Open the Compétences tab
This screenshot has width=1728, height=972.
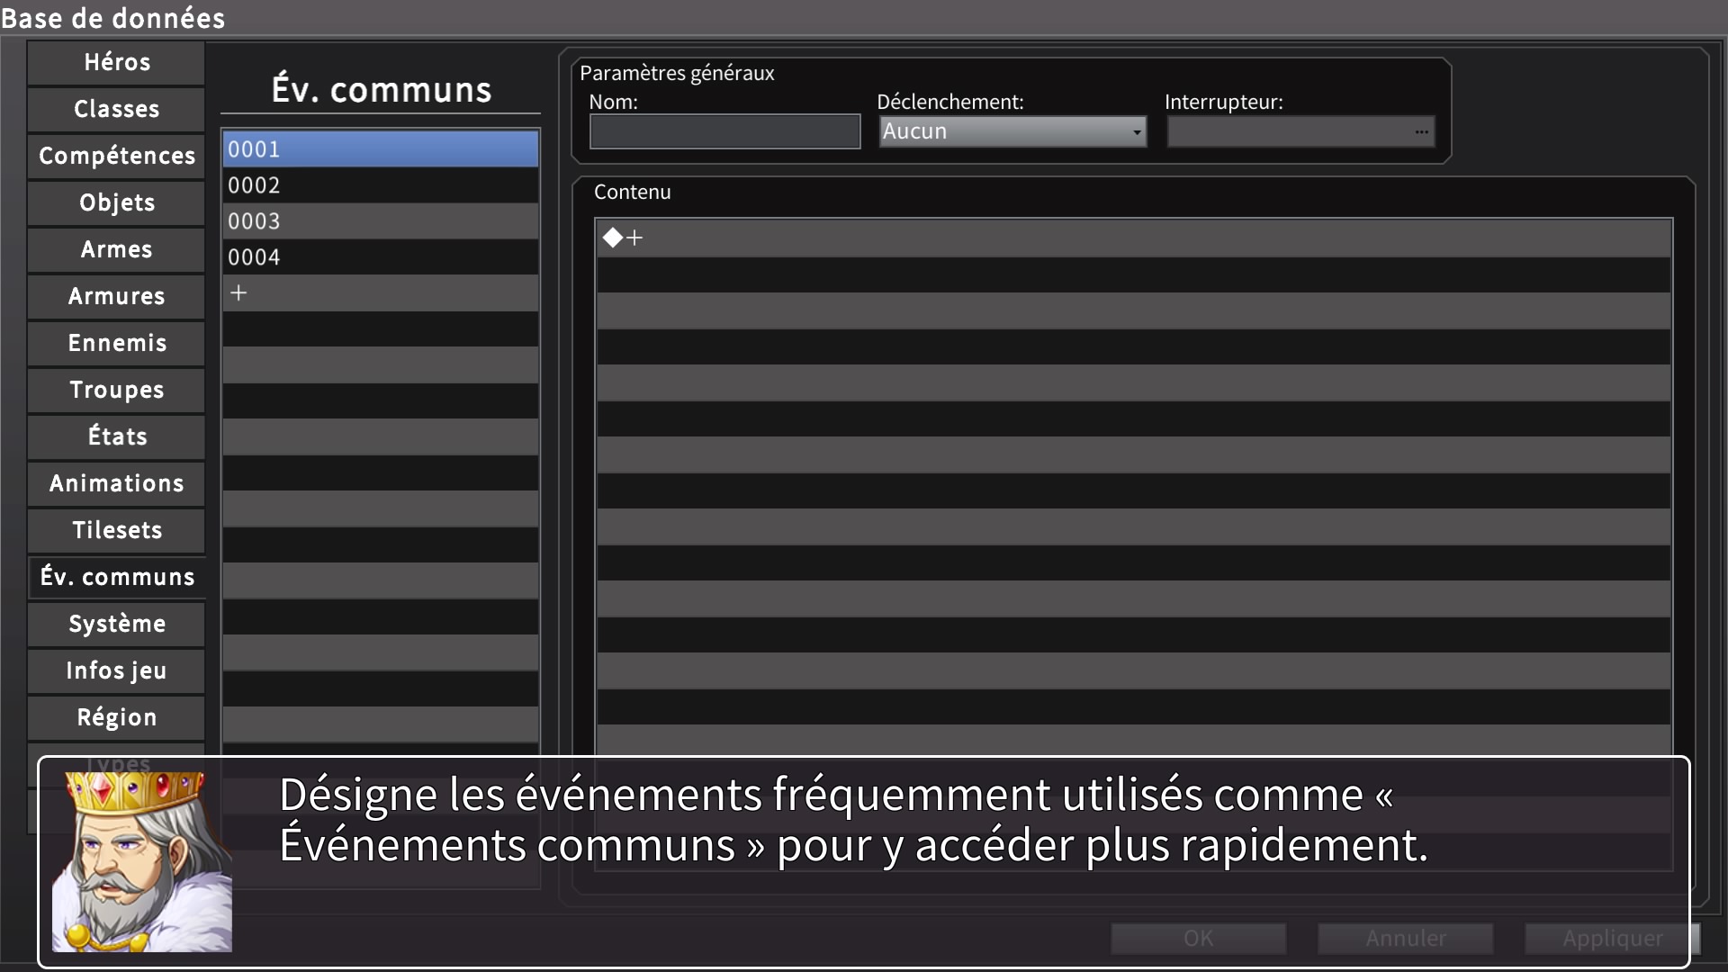point(116,156)
